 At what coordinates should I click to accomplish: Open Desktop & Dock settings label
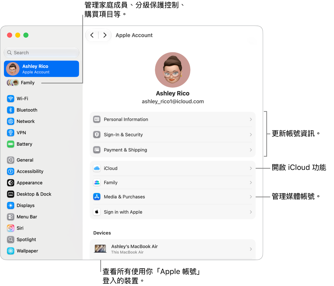34,194
